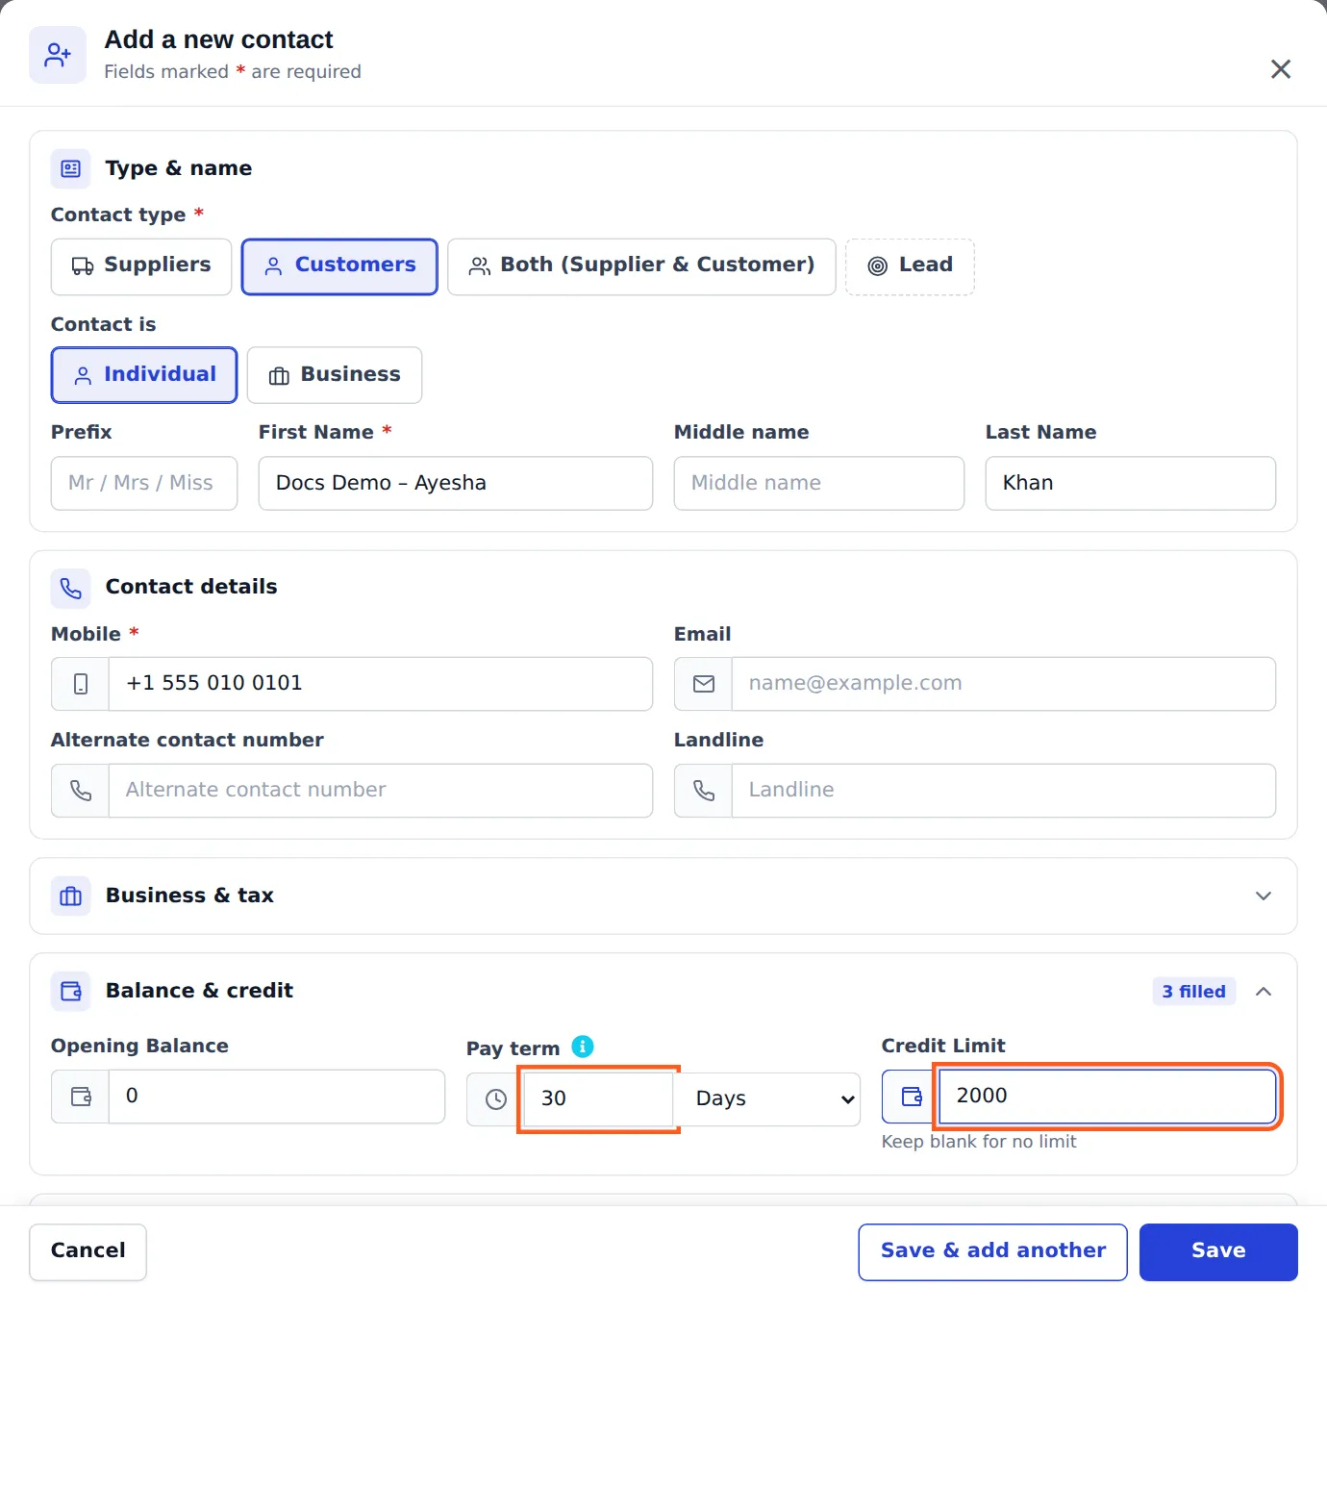The width and height of the screenshot is (1327, 1489).
Task: Click the Alternate contact number input
Action: (381, 791)
